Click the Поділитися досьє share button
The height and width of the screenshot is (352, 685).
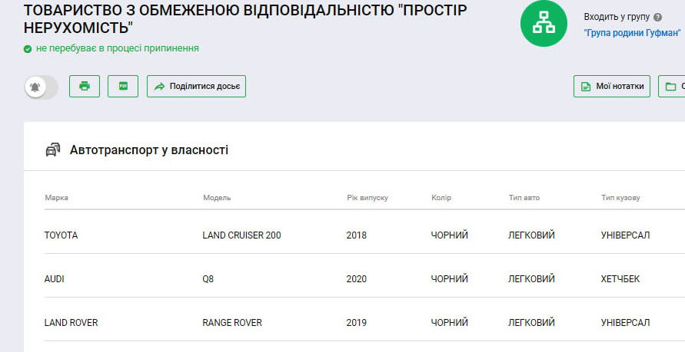[196, 87]
